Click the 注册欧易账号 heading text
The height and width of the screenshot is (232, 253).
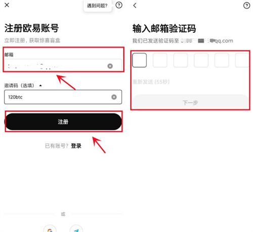coord(31,28)
